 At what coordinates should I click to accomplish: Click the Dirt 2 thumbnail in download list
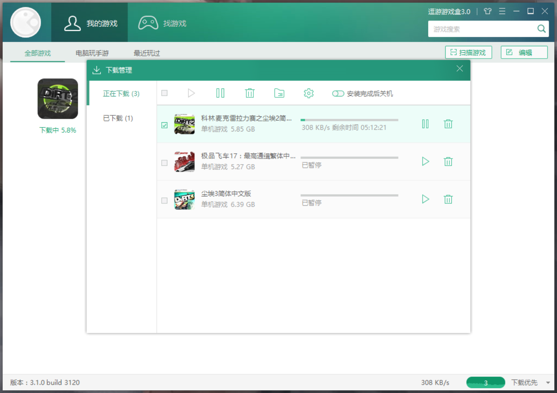(x=184, y=124)
